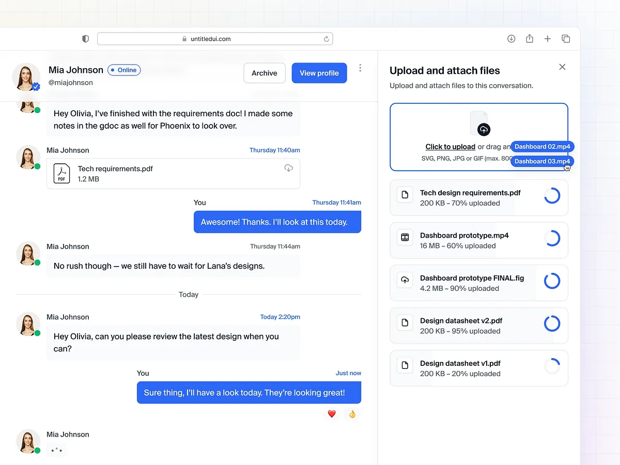Select the Dashboard 02.mp4 dragged file tag
620x465 pixels.
542,147
